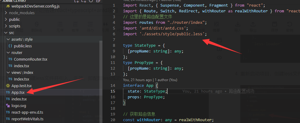300x123 pixels.
Task: Click the JS icon of webpackDevServer.config.js
Action: (8, 6)
